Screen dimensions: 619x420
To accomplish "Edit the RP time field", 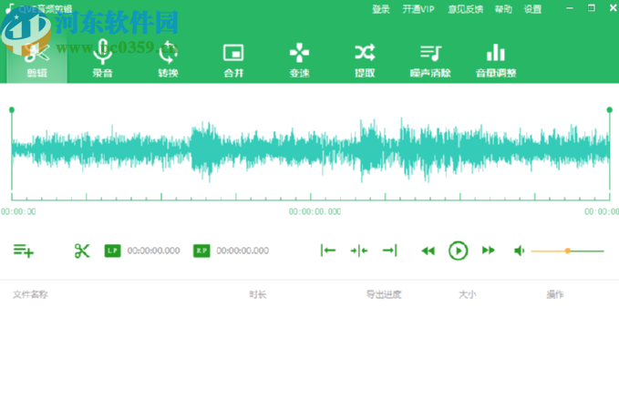I will pyautogui.click(x=242, y=251).
